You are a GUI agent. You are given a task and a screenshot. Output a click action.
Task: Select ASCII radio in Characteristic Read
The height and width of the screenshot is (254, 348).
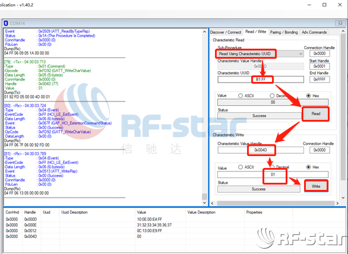click(x=241, y=96)
